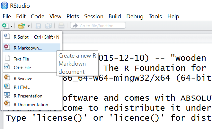Pick the R HTML menu item

[31, 87]
